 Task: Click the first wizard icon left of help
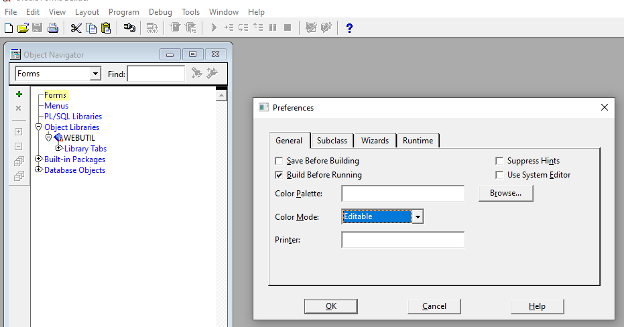[x=311, y=28]
